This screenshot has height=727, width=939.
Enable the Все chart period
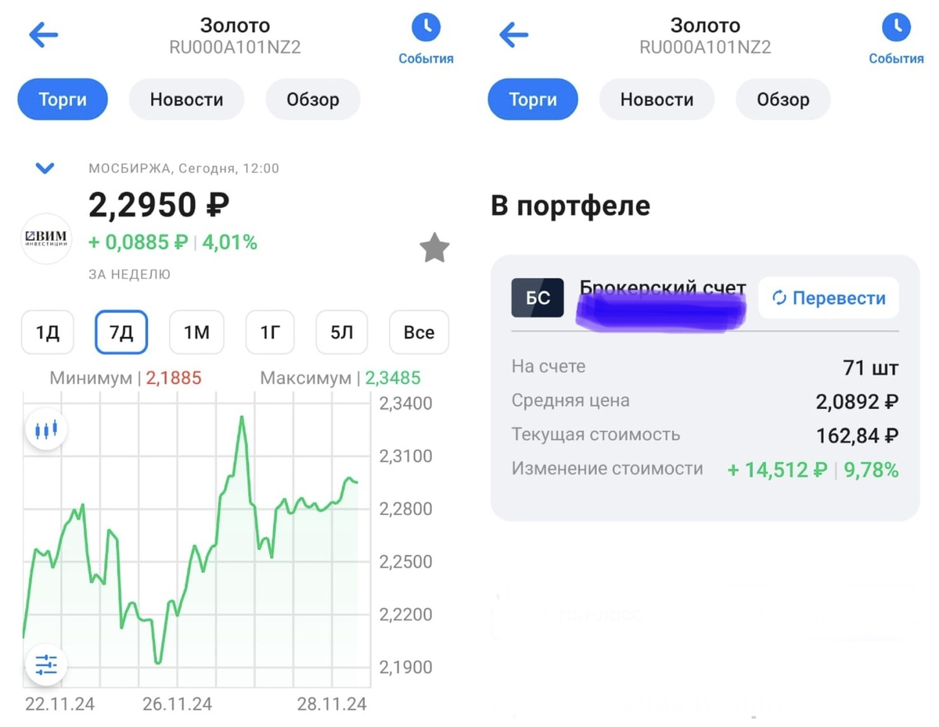[419, 332]
